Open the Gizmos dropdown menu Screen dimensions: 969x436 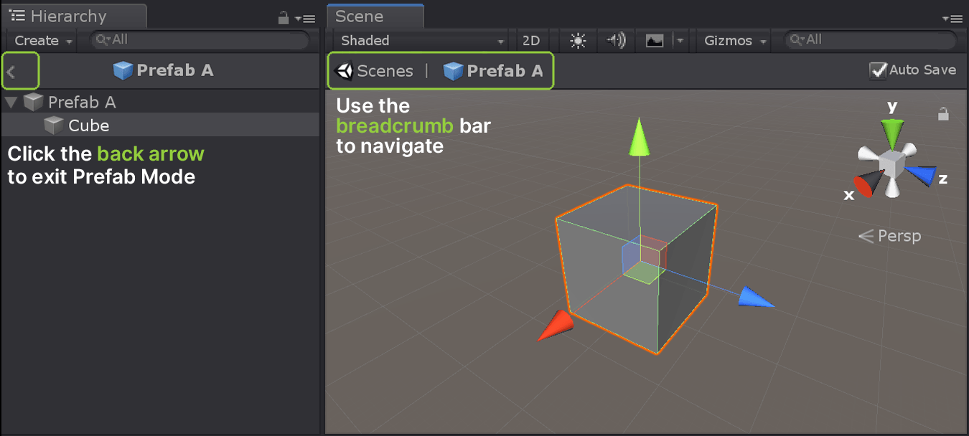coord(734,41)
